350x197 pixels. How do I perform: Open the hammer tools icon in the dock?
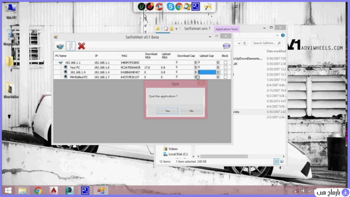208,7
